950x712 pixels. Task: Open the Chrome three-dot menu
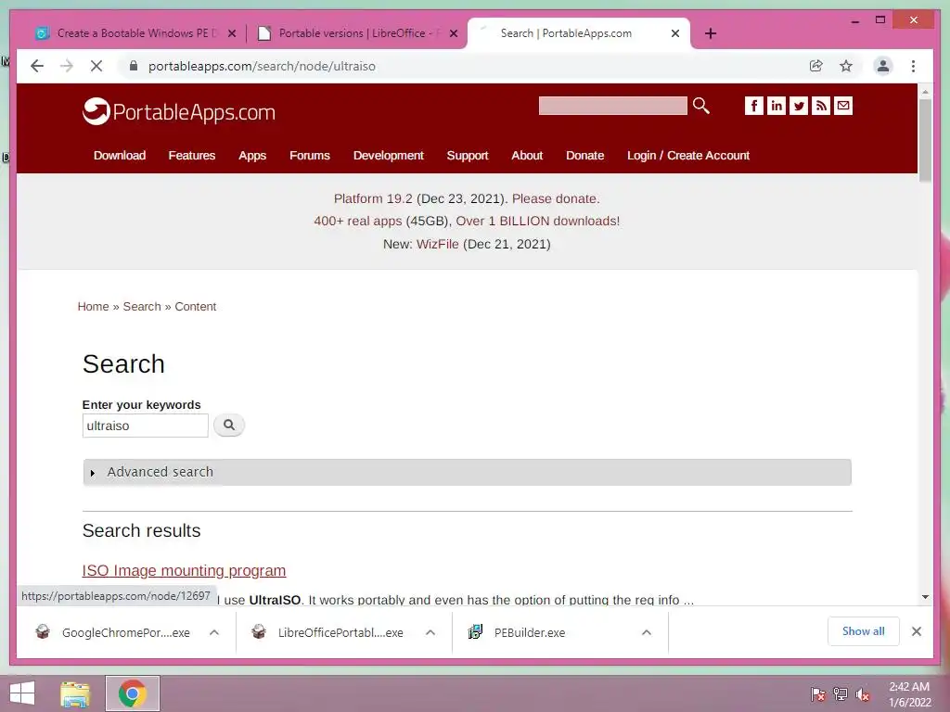point(913,66)
